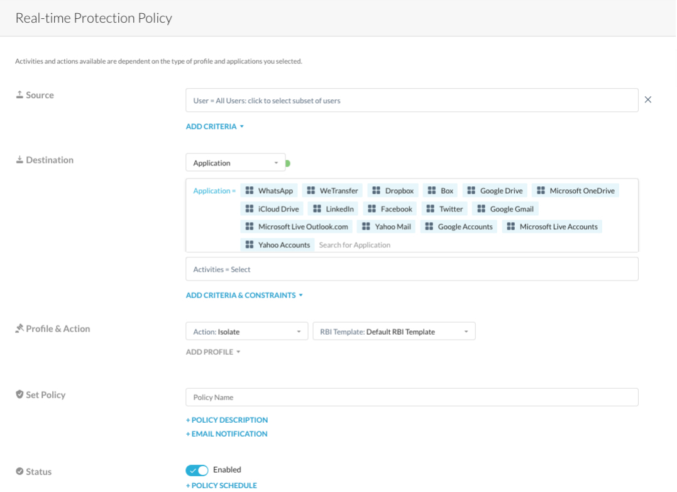Remove the Source user criteria with X
The width and height of the screenshot is (677, 492).
click(648, 100)
